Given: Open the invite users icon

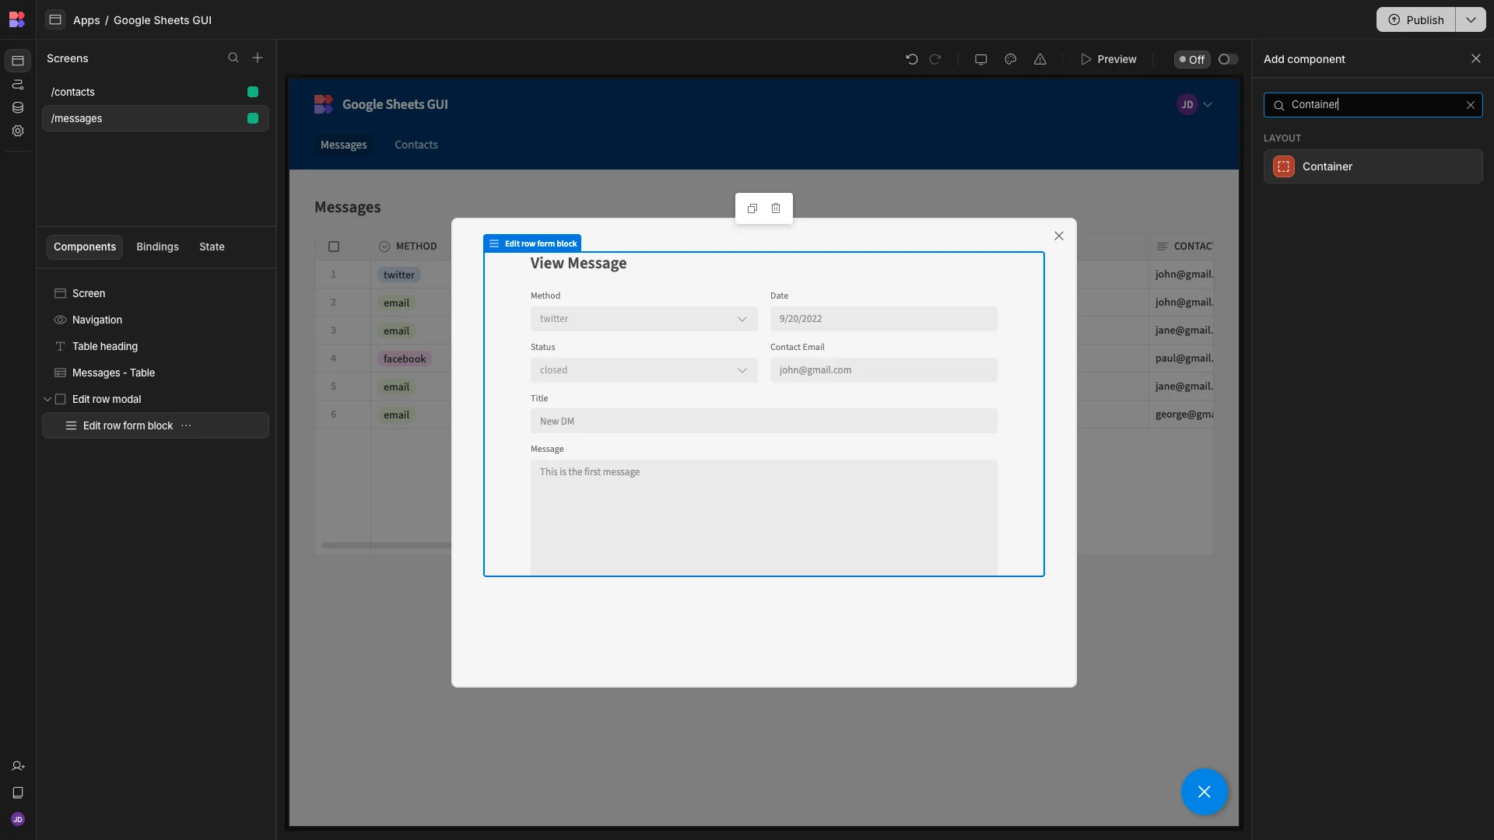Looking at the screenshot, I should (x=18, y=766).
